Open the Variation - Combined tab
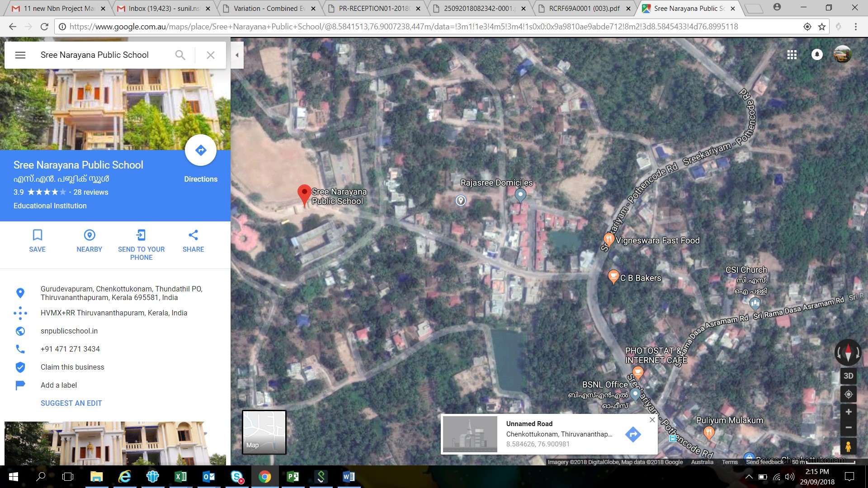The height and width of the screenshot is (488, 868). point(269,8)
